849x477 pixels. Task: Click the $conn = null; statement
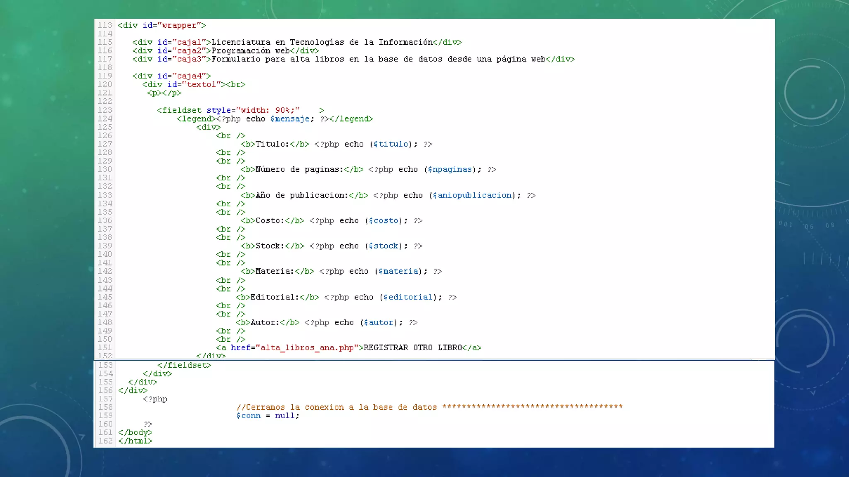point(268,416)
